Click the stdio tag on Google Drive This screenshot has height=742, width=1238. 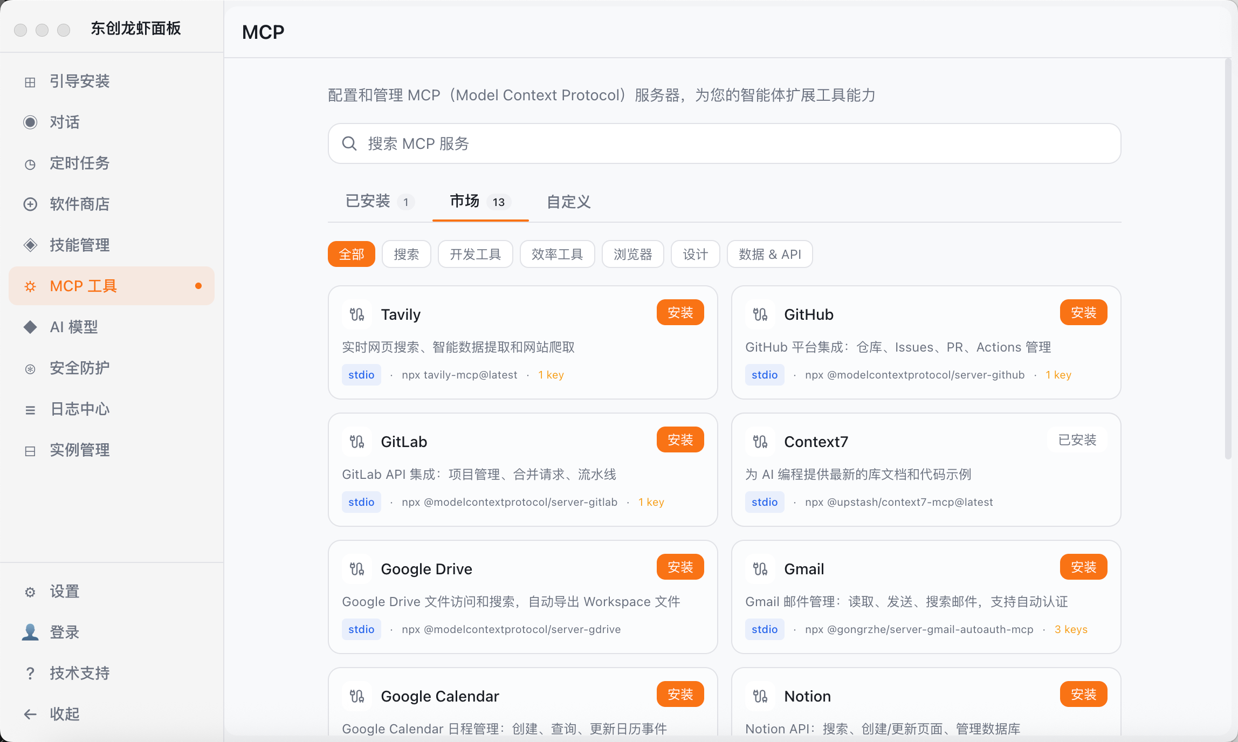pos(361,629)
